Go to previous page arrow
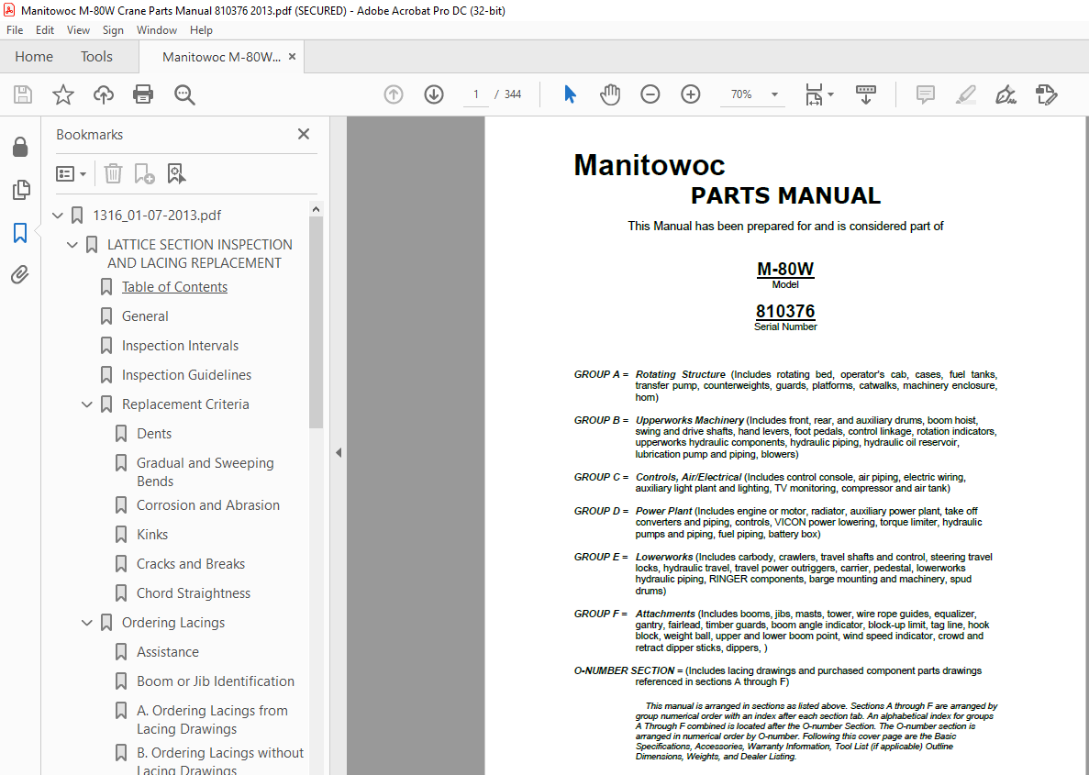Screen dimensions: 1089x775 (x=394, y=94)
